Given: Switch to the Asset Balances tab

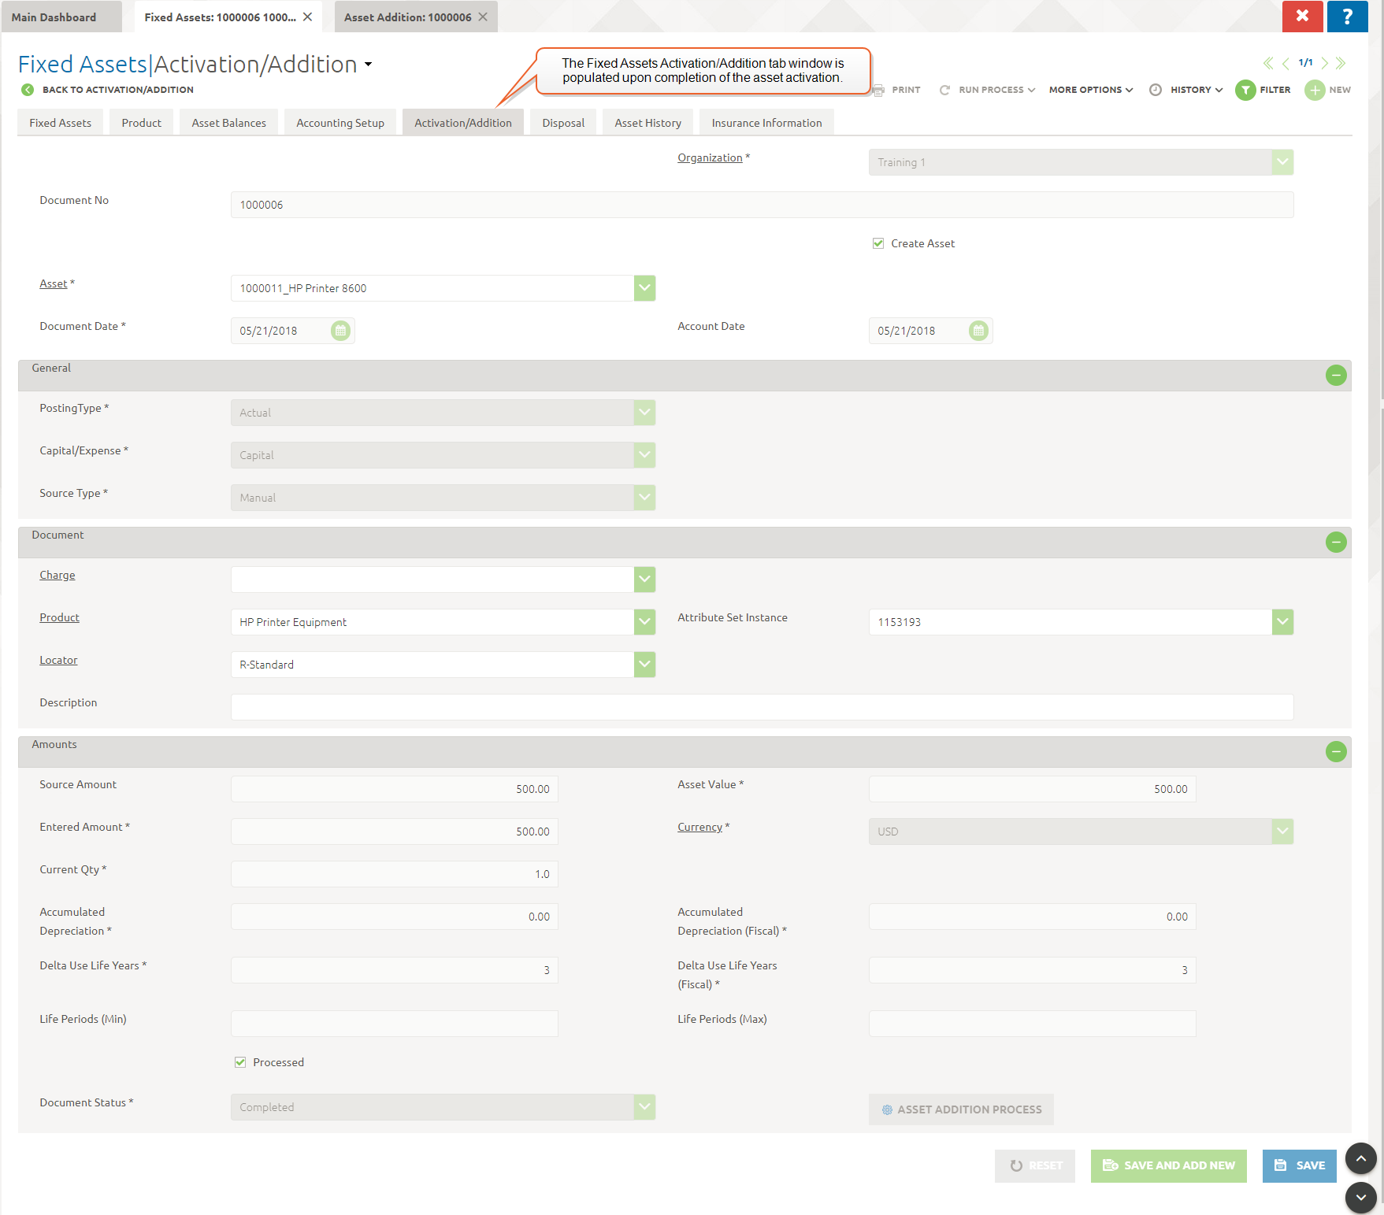Looking at the screenshot, I should 228,123.
